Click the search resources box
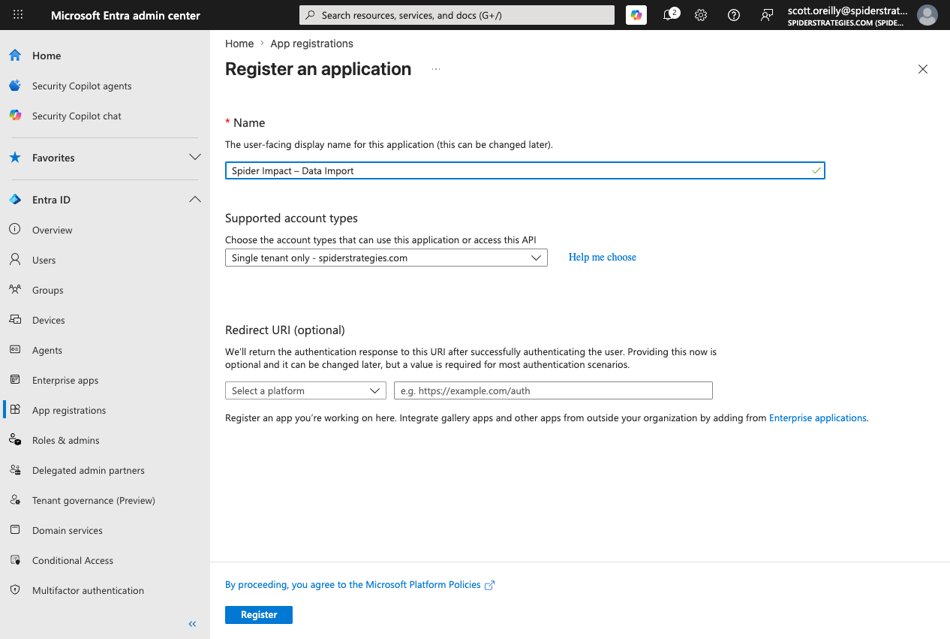Image resolution: width=950 pixels, height=639 pixels. [457, 15]
